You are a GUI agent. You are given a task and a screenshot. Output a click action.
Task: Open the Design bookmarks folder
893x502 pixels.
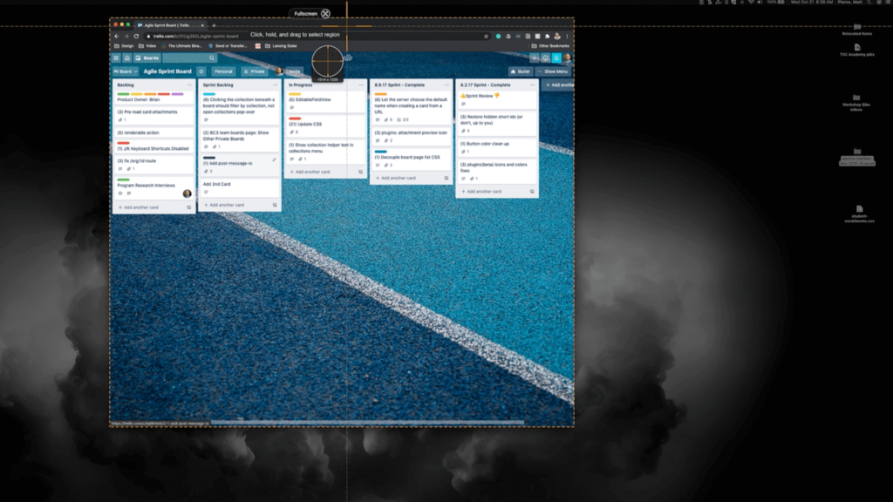tap(124, 46)
